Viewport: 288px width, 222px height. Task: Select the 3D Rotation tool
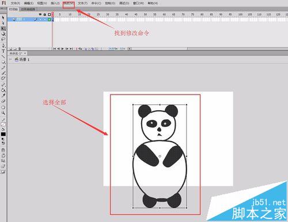[3, 34]
